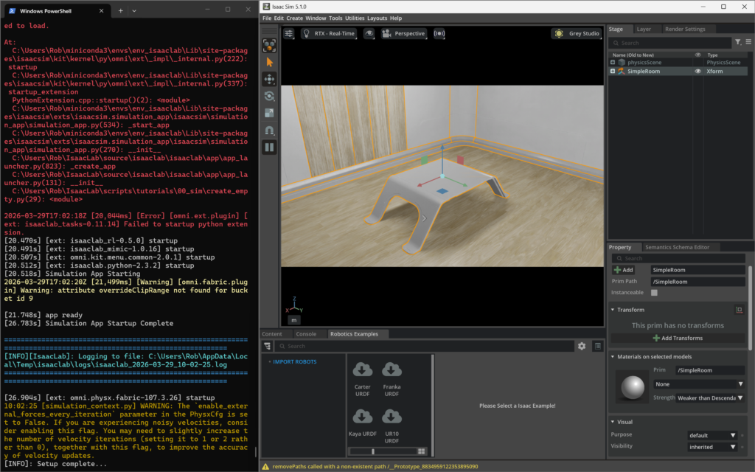
Task: Collapse the Transform section
Action: pyautogui.click(x=613, y=310)
